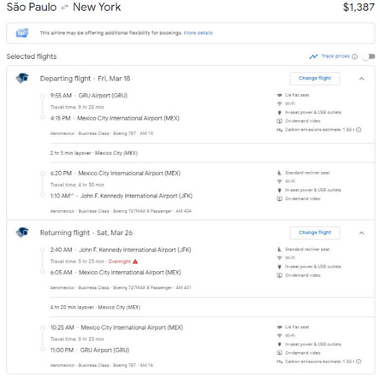Viewport: 380px width, 377px height.
Task: Open the More details flexibility link
Action: [198, 33]
